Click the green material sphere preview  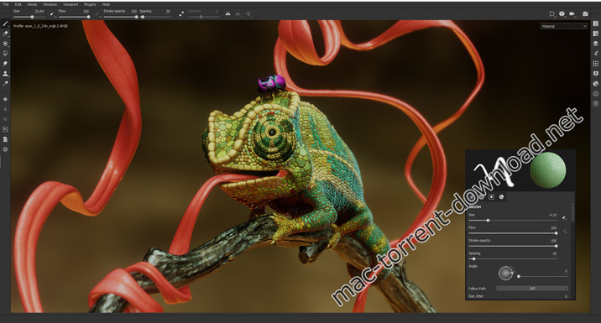(548, 169)
